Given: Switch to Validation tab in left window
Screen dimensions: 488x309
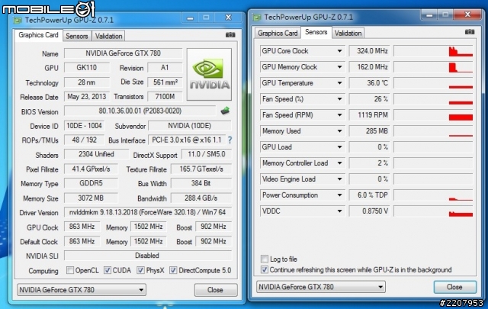Looking at the screenshot, I should coord(108,36).
